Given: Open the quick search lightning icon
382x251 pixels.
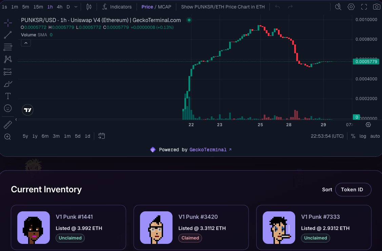Looking at the screenshot, I should (x=338, y=7).
